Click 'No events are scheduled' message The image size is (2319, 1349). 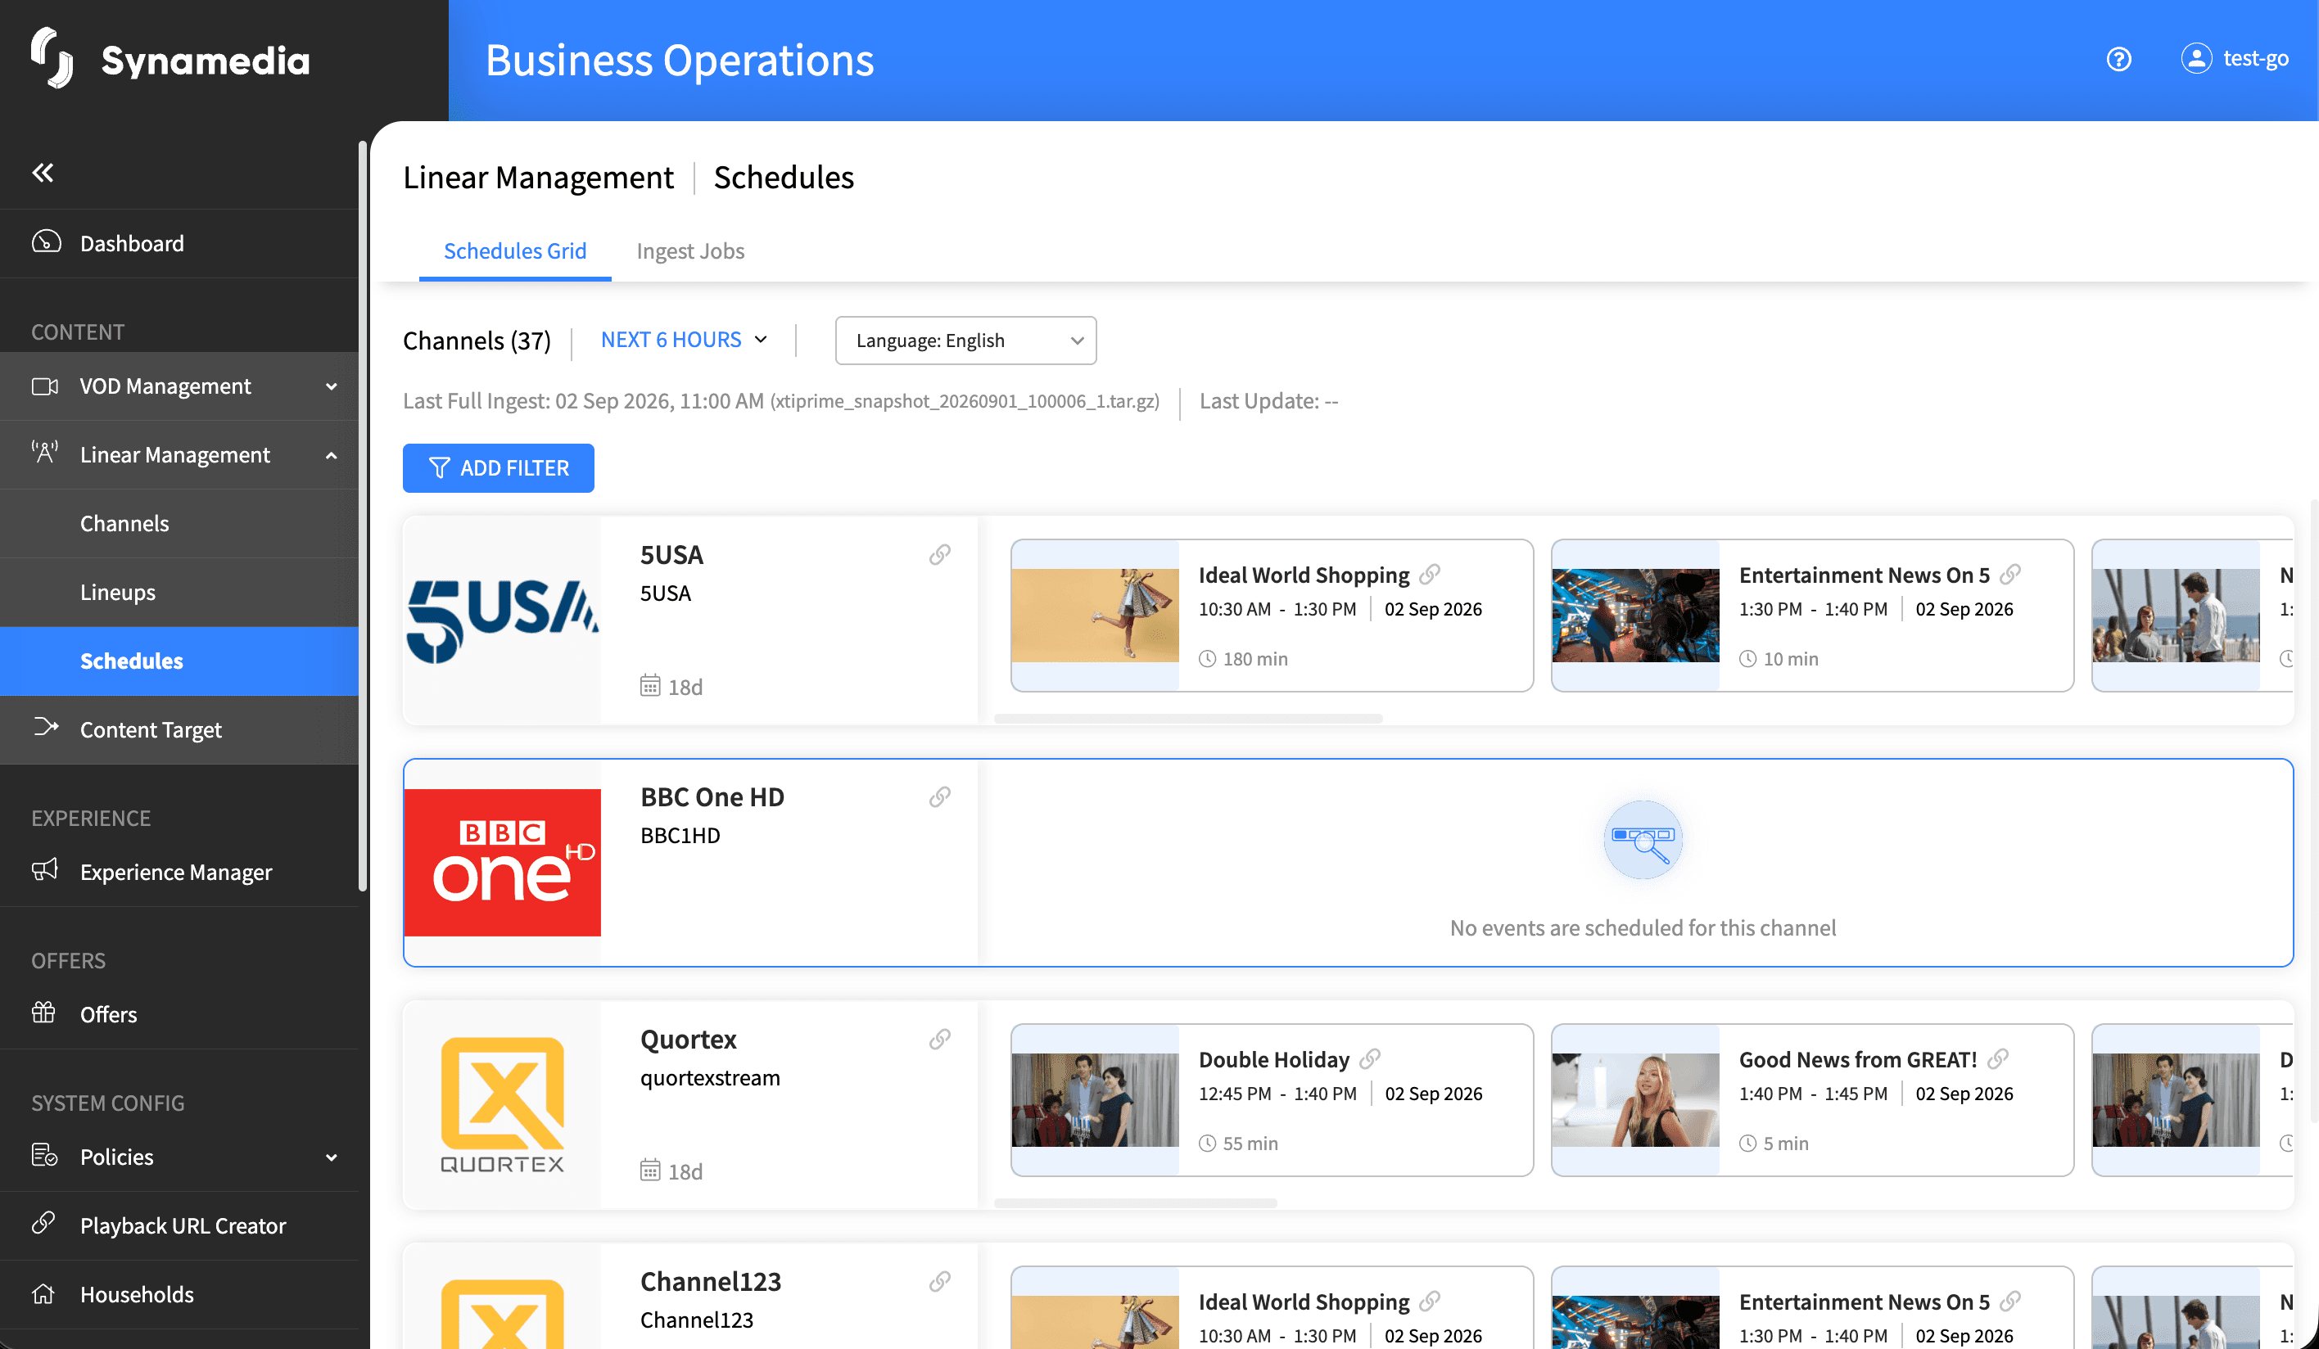(1643, 927)
